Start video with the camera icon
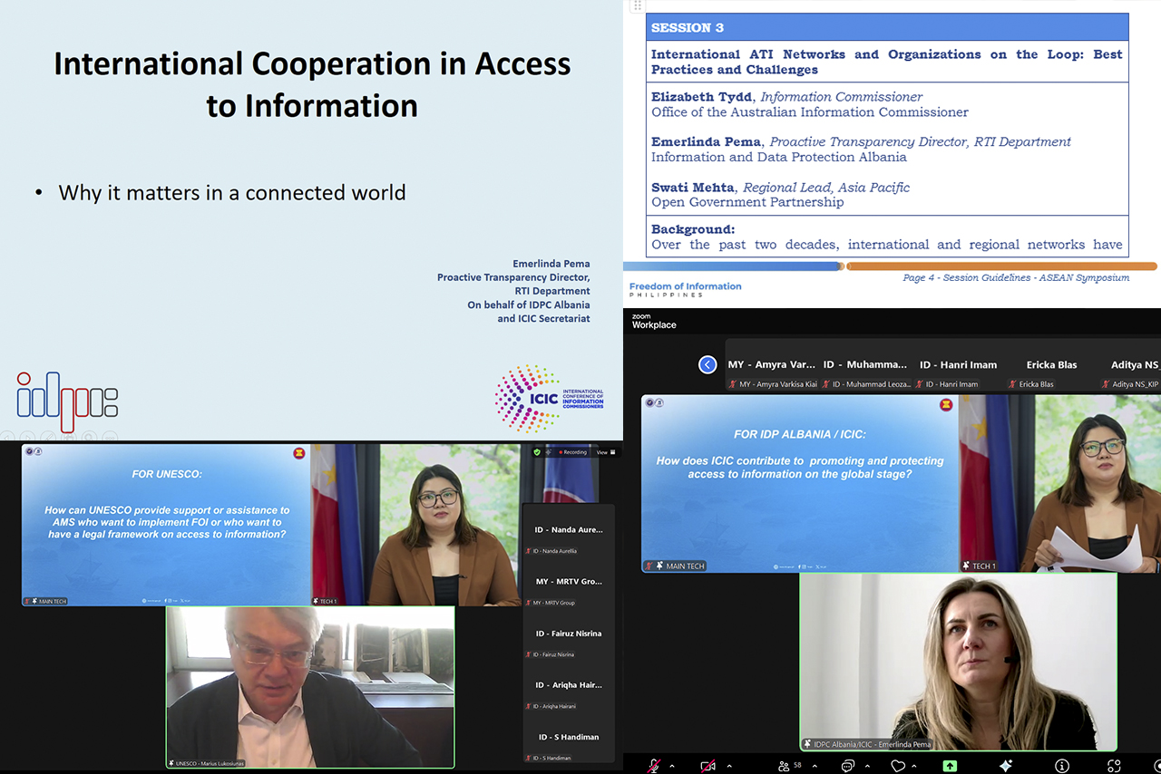Screen dimensions: 1161x774 point(708,766)
